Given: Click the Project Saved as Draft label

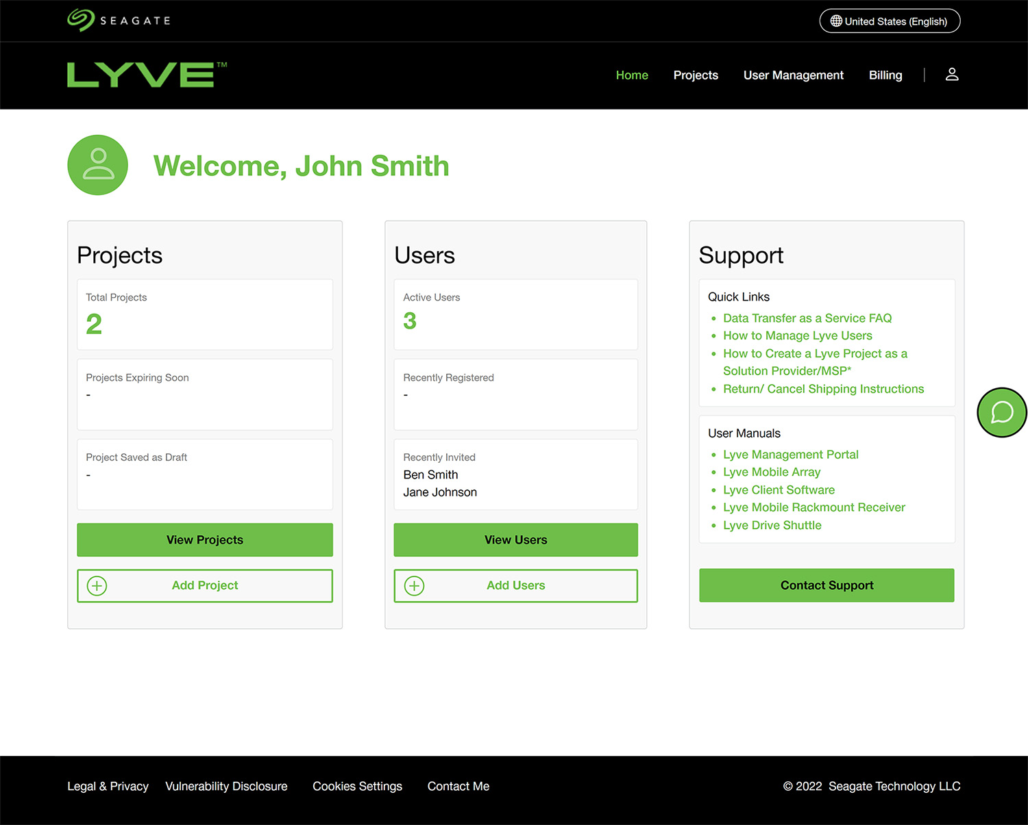Looking at the screenshot, I should pyautogui.click(x=136, y=457).
